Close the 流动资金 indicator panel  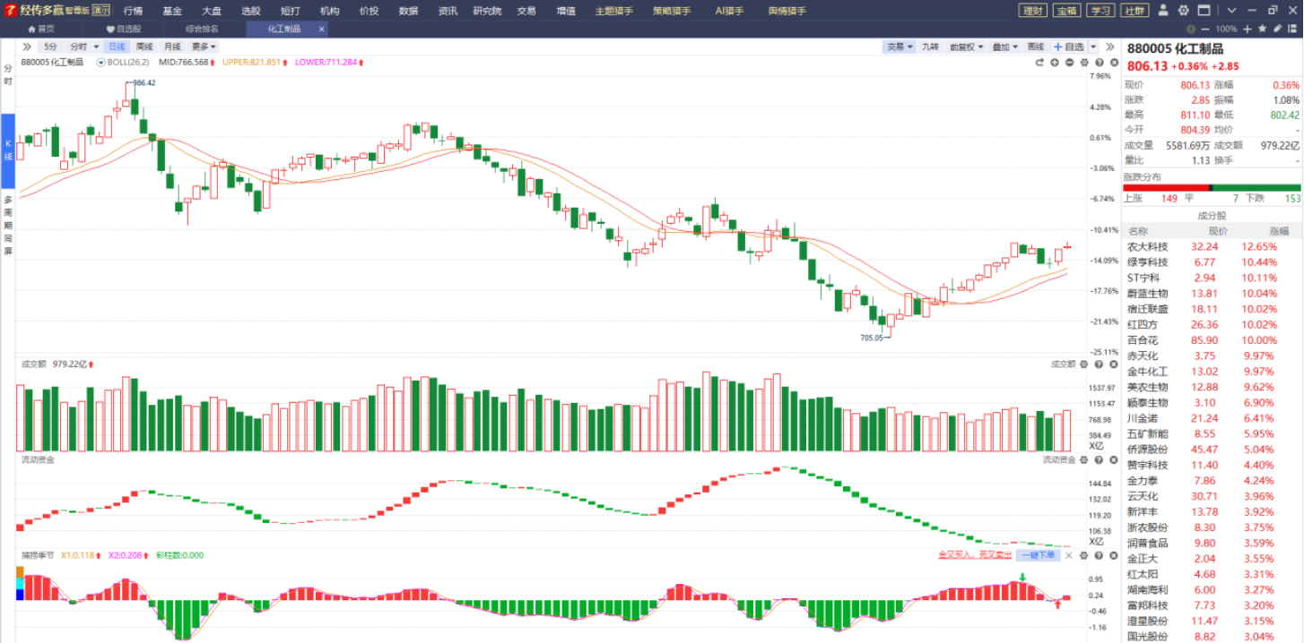1112,459
